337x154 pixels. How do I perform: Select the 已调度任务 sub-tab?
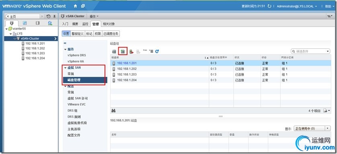click(x=111, y=34)
